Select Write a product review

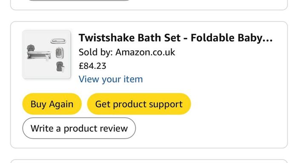[x=79, y=128]
